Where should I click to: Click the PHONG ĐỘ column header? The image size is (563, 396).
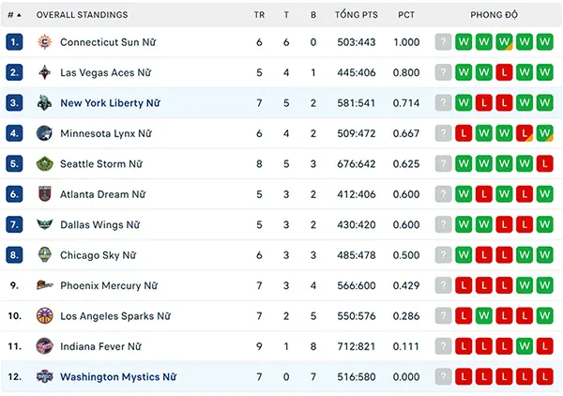click(x=495, y=15)
